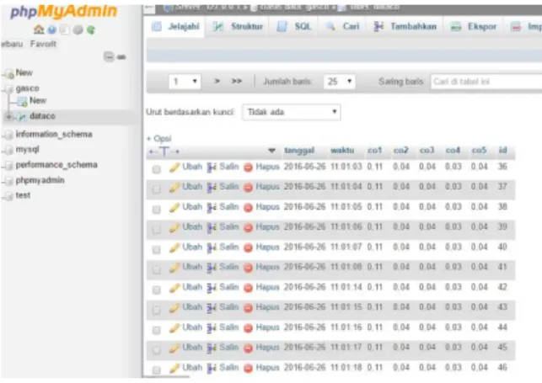Tick the checkbox for row id 37
This screenshot has width=542, height=383.
click(x=157, y=189)
